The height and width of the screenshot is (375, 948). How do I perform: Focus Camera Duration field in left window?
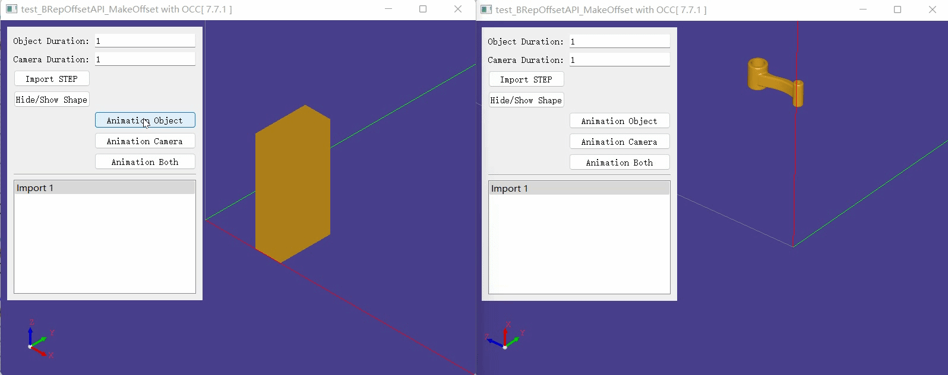(x=145, y=59)
